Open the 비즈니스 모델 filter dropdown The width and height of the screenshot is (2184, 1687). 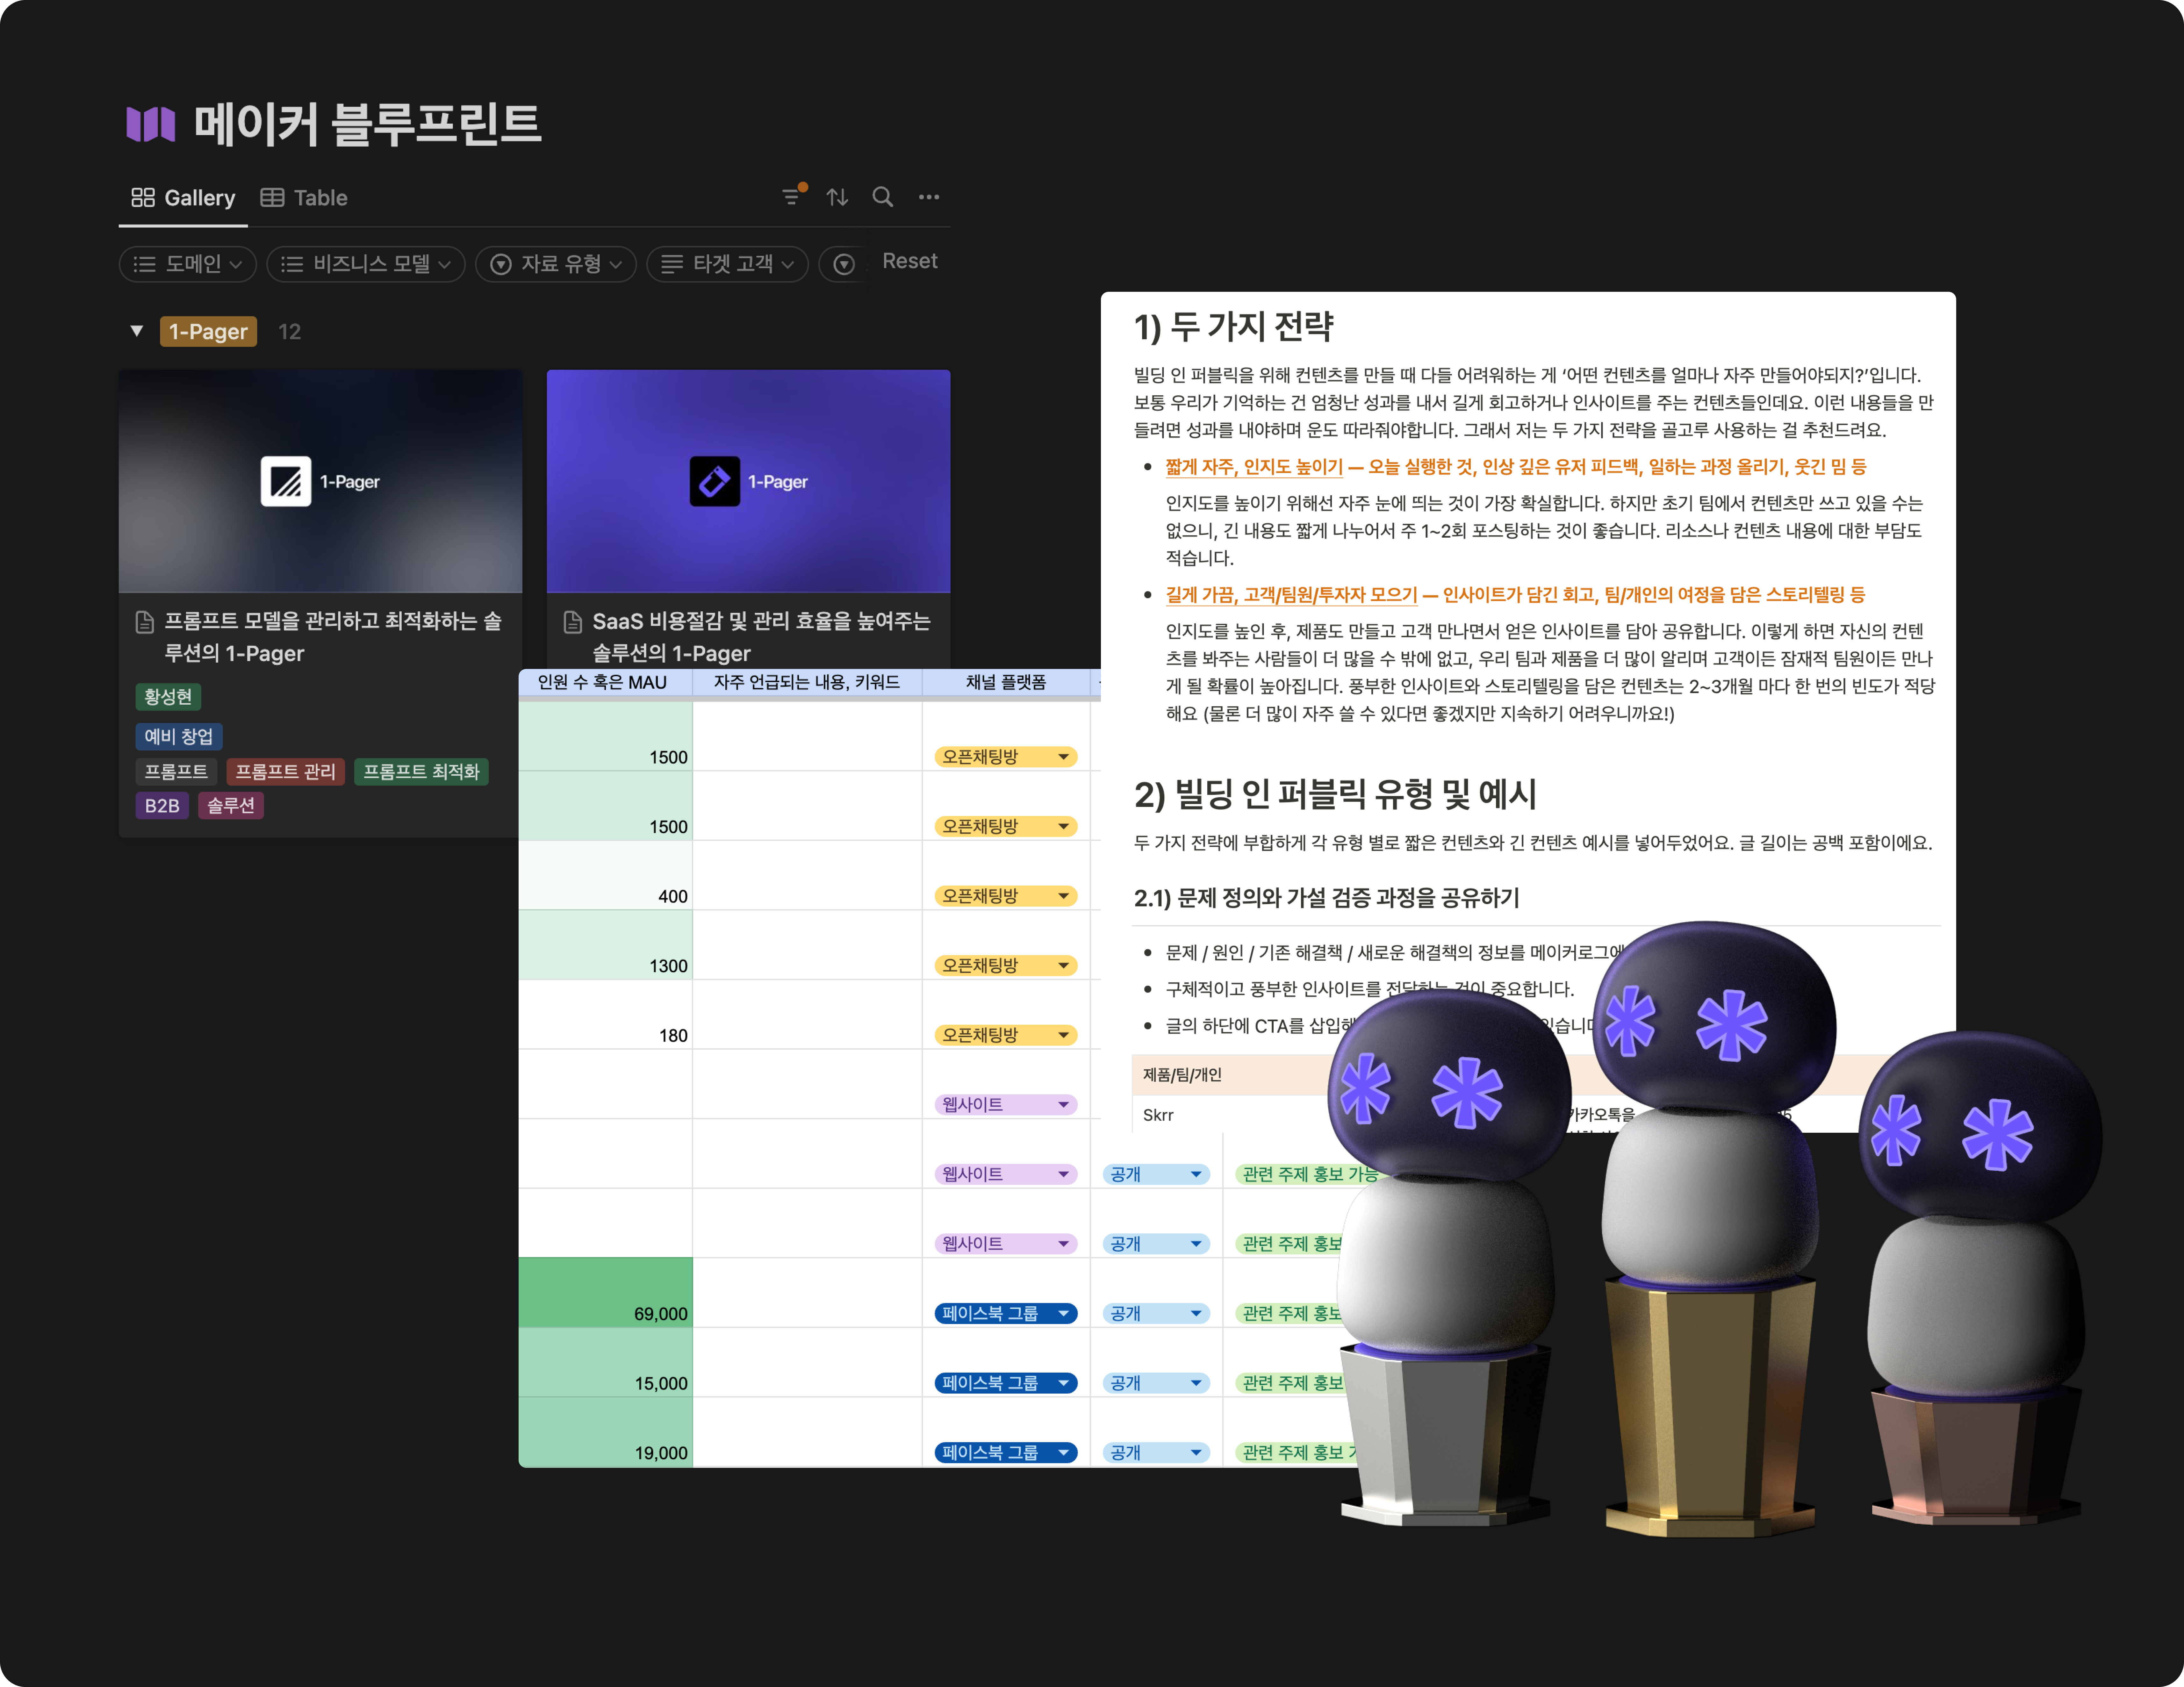[x=366, y=264]
